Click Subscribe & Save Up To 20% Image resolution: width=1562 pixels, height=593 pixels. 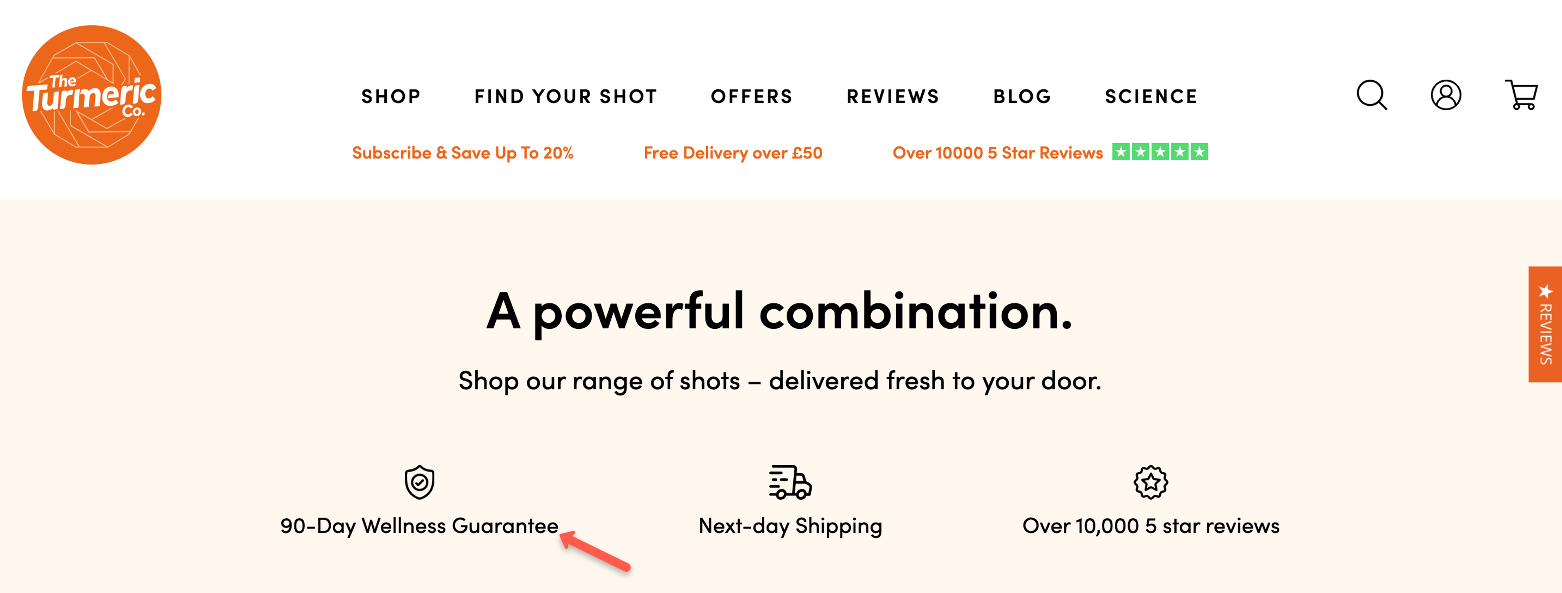463,153
